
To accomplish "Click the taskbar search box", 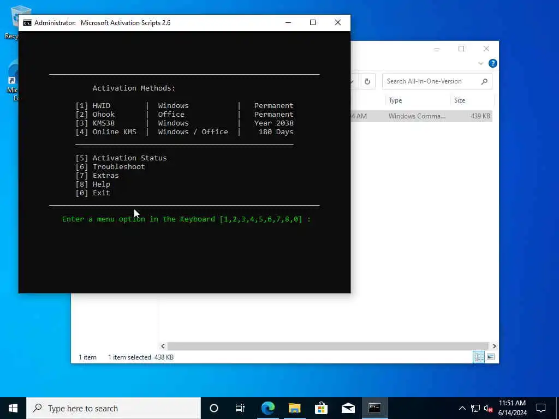I will pos(114,408).
